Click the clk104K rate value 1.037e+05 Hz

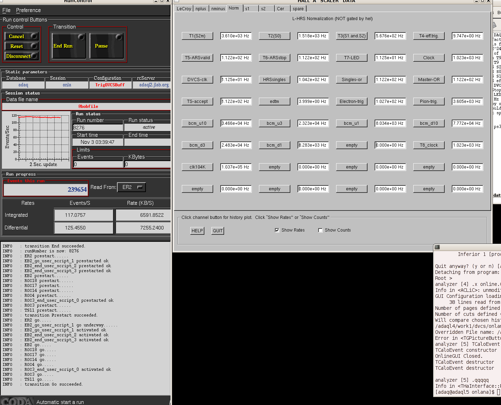coord(236,167)
